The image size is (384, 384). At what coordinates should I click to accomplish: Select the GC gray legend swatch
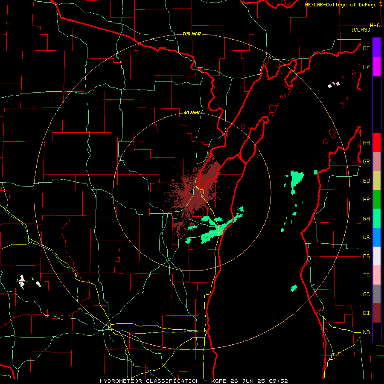(377, 294)
